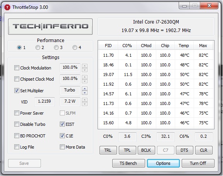Screen dimensions: 223x176
Task: Click the BCLK button
Action: click(146, 150)
